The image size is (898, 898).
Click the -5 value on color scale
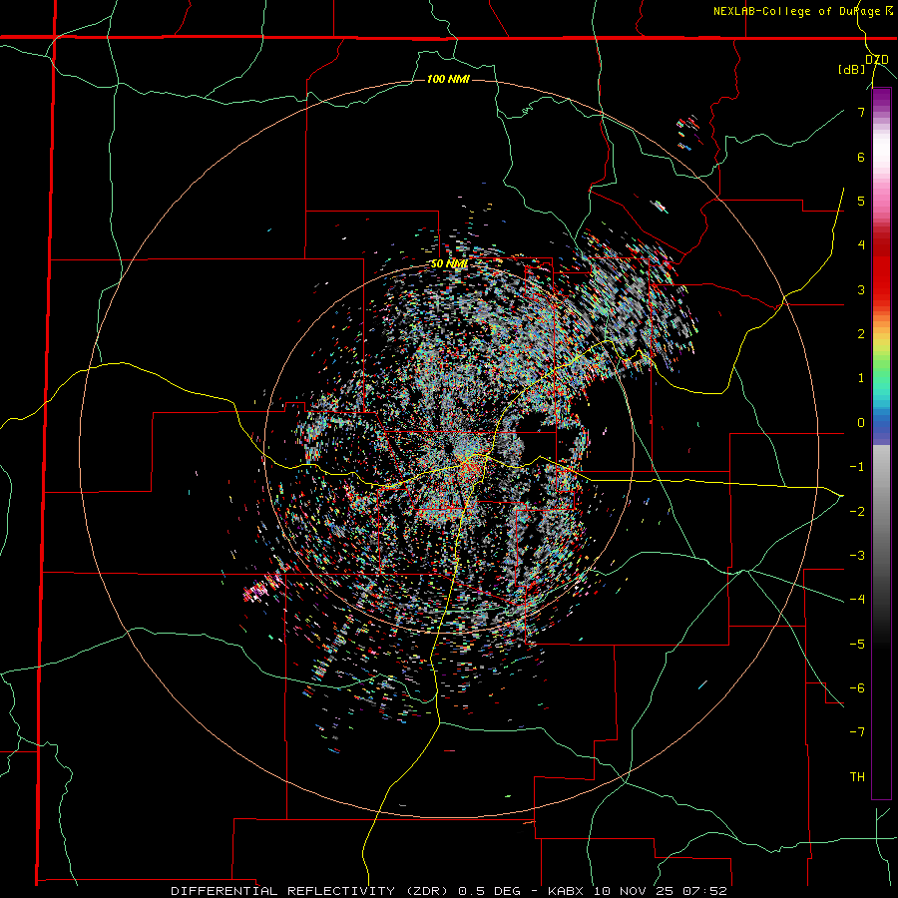[x=857, y=644]
